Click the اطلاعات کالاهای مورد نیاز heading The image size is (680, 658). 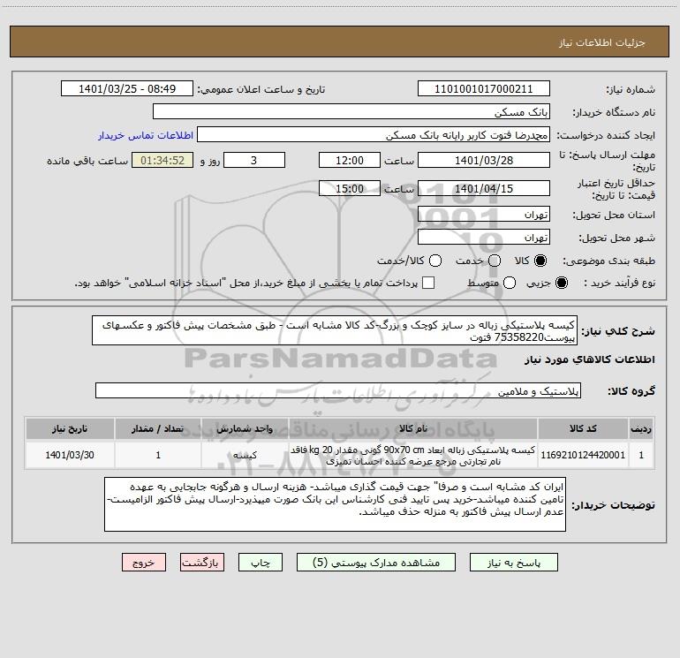[589, 359]
